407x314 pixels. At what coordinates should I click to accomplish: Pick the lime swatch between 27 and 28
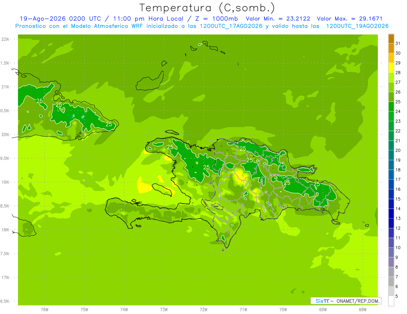point(391,78)
